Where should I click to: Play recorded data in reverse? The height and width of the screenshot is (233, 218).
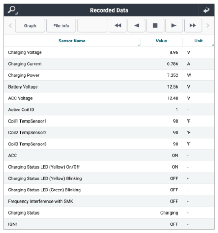[136, 25]
